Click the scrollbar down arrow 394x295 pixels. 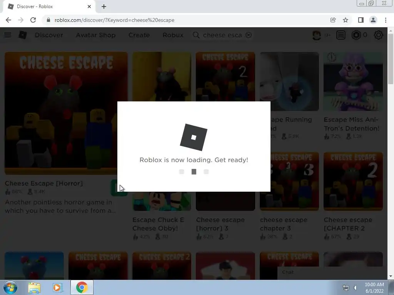(391, 276)
